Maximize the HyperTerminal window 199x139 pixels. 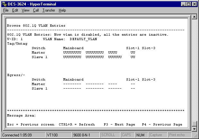click(188, 4)
